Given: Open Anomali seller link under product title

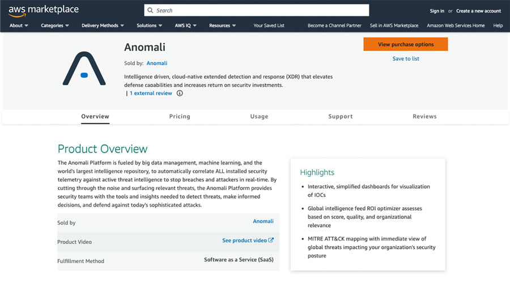Looking at the screenshot, I should coord(157,63).
